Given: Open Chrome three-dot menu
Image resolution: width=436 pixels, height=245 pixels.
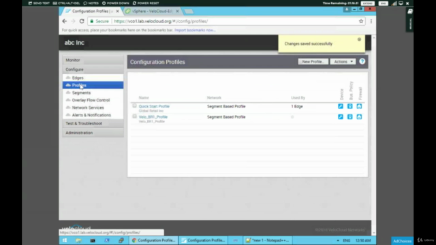Looking at the screenshot, I should (x=371, y=21).
